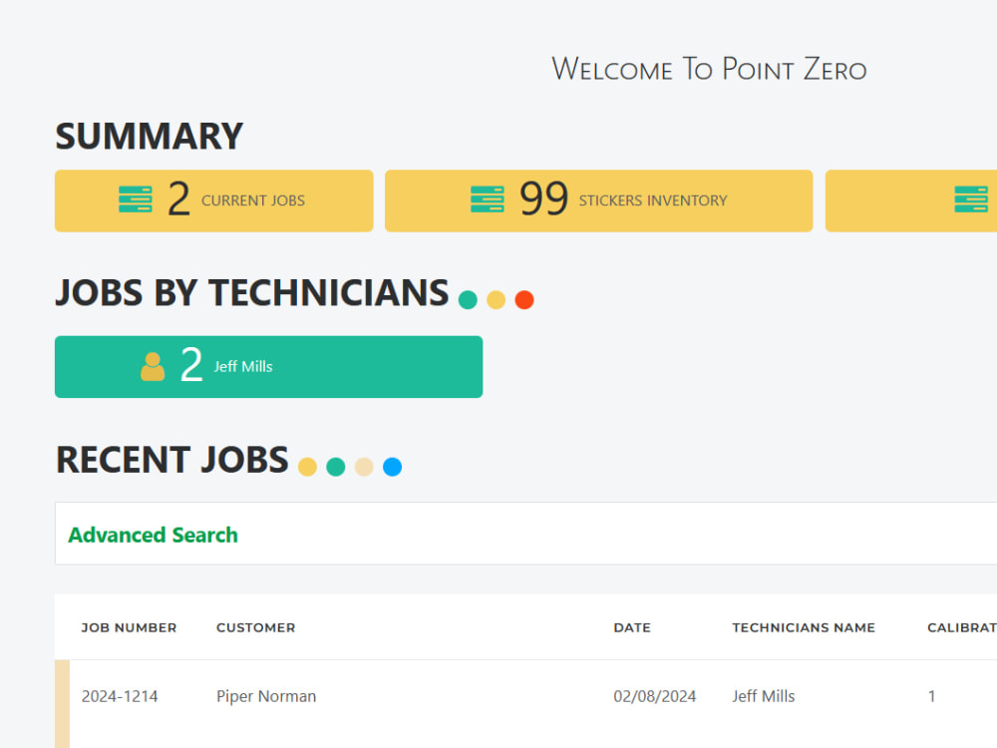The height and width of the screenshot is (748, 997).
Task: Click the inventory icon on Stickers Inventory card
Action: click(488, 199)
